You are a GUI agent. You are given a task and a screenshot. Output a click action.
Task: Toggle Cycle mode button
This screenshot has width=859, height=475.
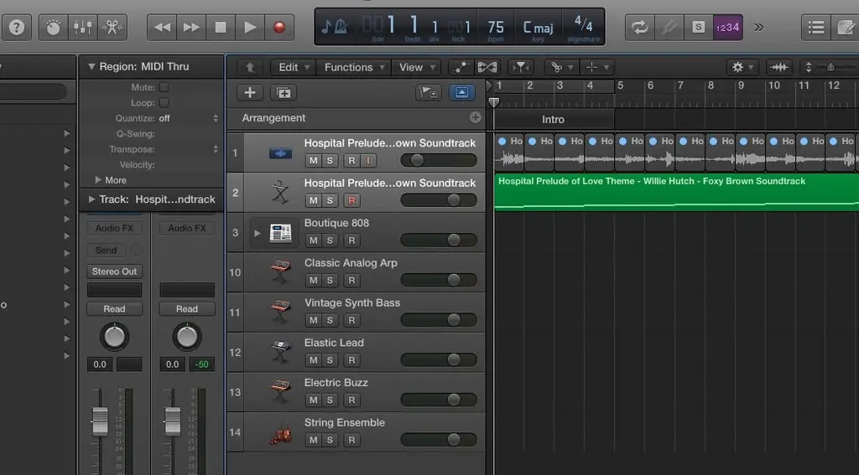coord(640,28)
